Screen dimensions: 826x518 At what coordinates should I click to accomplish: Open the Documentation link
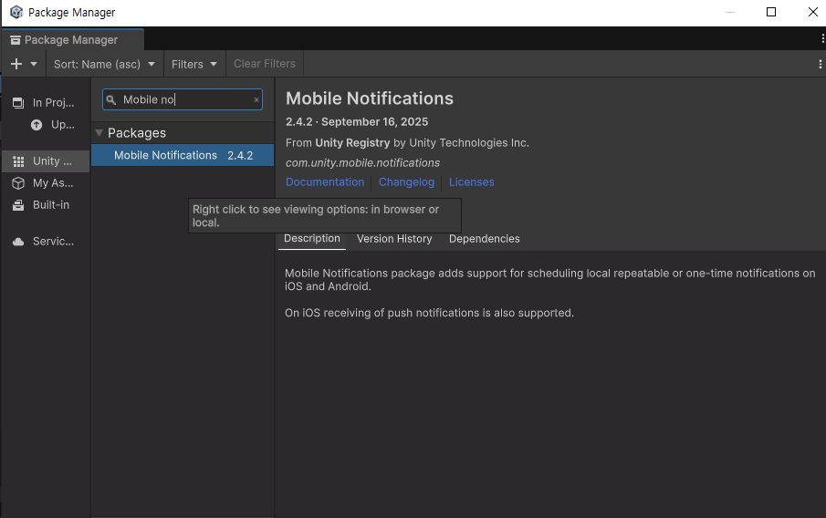325,182
